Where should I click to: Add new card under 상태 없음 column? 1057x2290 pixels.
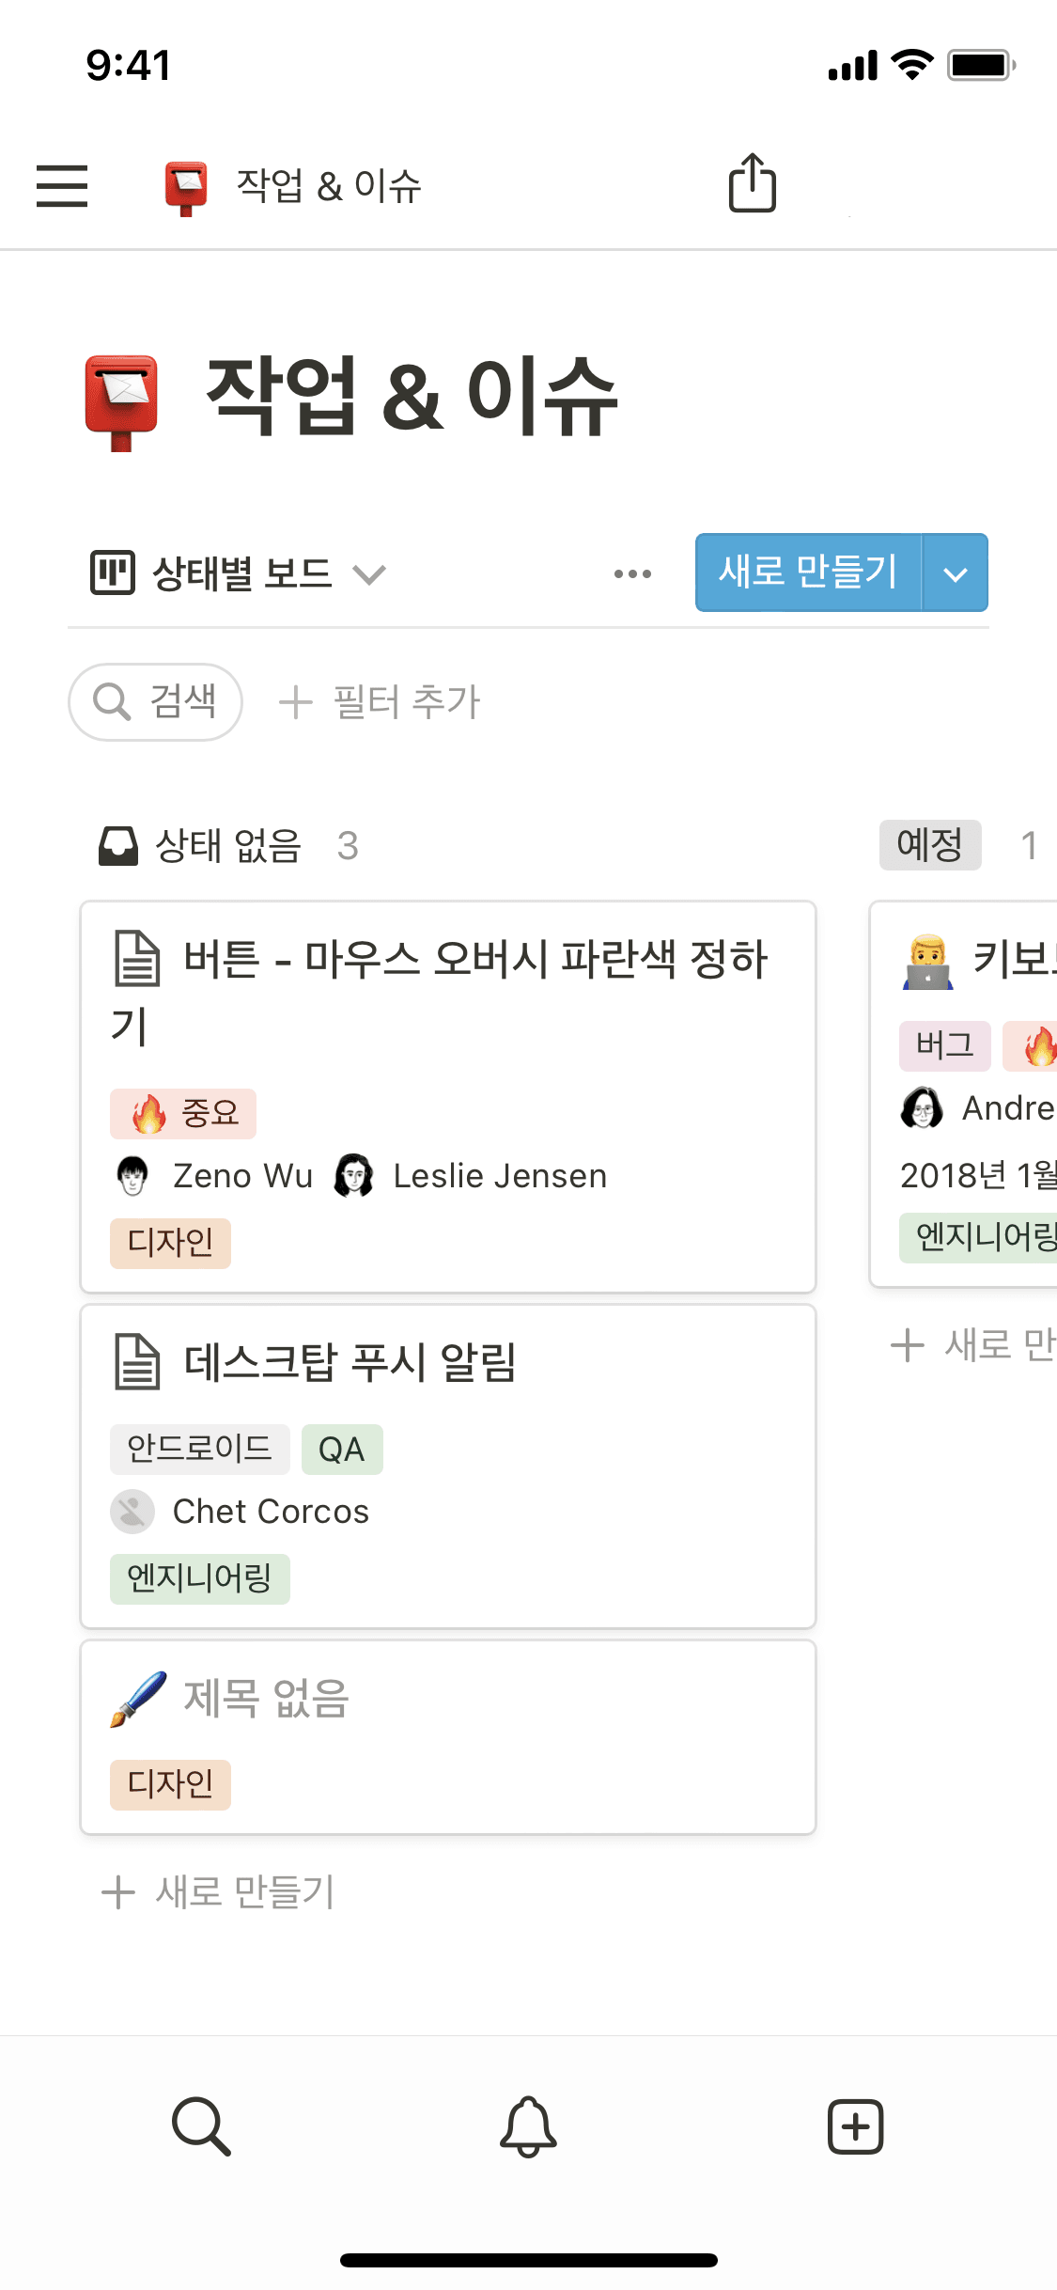(x=219, y=1891)
